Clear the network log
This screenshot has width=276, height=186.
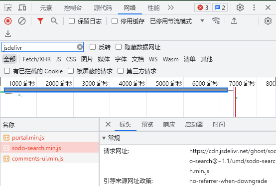coord(22,21)
